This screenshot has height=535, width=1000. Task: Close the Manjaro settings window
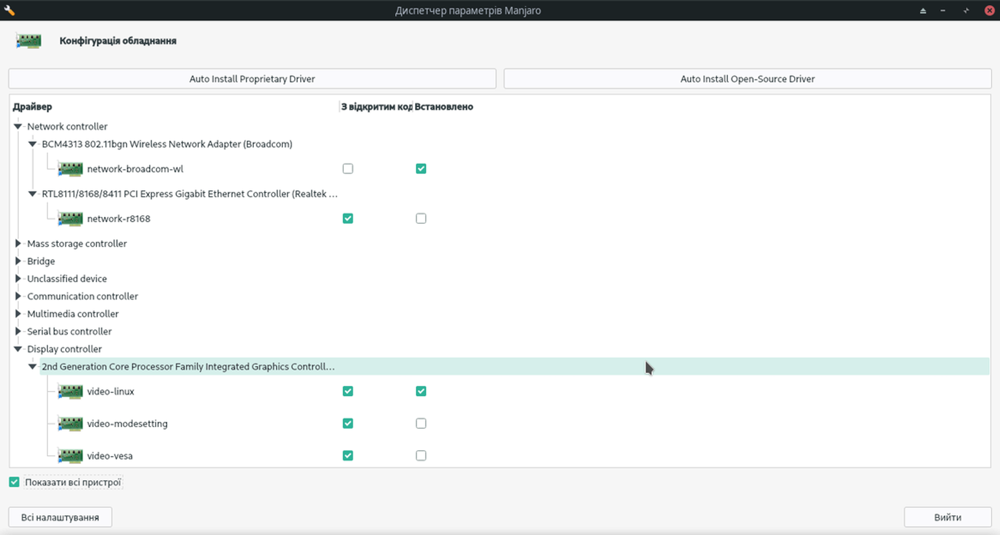(990, 10)
